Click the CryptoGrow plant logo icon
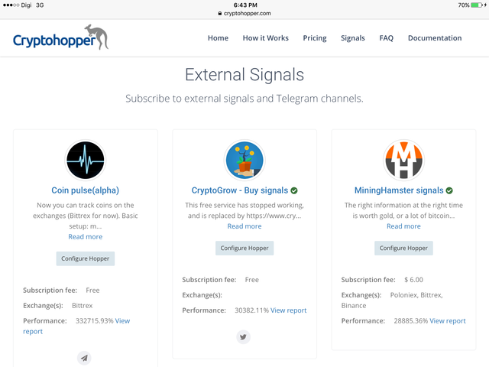Viewport: 489px width, 367px height. (x=244, y=161)
